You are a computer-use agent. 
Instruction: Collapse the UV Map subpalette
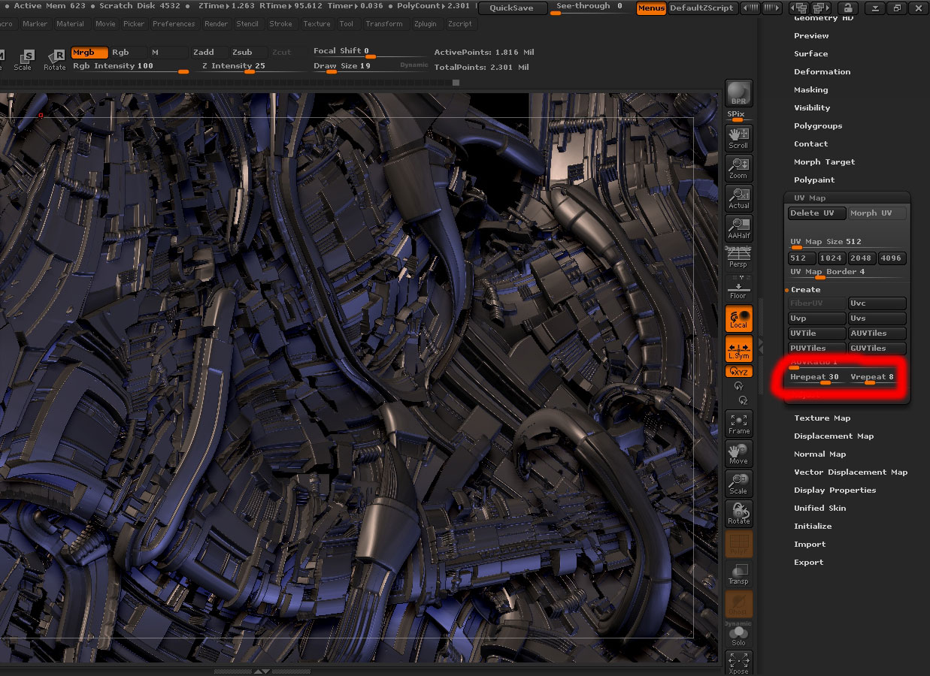coord(809,198)
